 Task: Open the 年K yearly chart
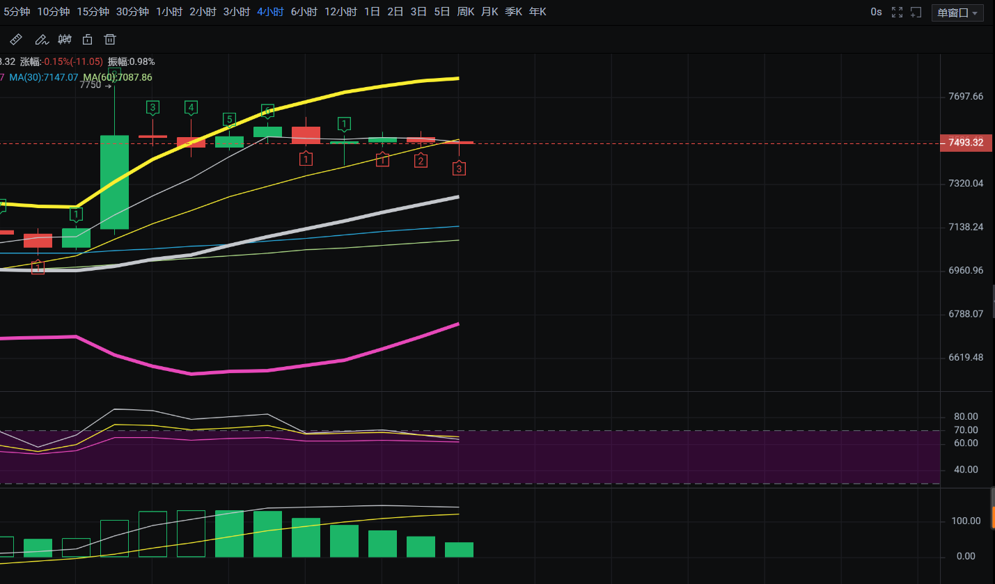coord(538,12)
